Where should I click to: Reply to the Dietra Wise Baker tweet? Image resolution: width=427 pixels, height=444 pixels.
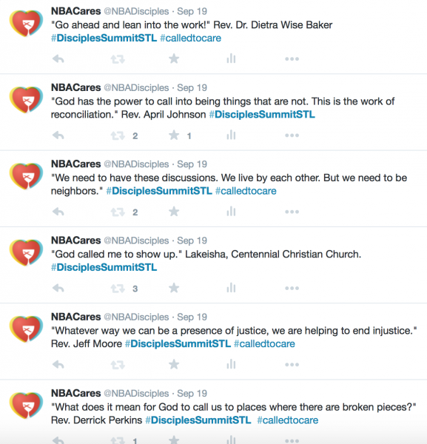click(58, 59)
